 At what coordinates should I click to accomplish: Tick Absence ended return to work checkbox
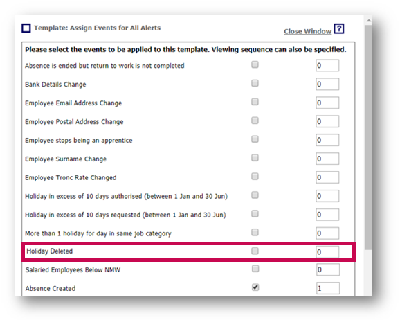(x=255, y=64)
